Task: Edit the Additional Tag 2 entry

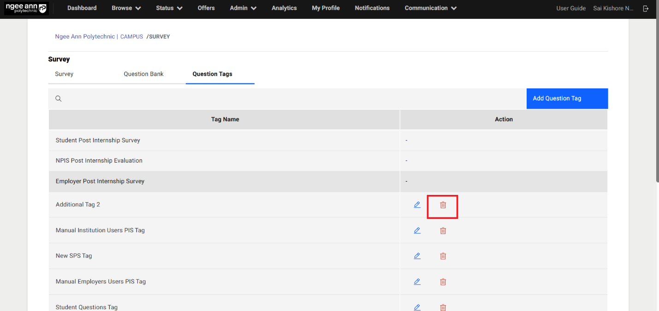Action: (x=417, y=205)
